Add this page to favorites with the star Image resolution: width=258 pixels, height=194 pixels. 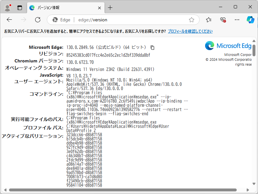point(192,20)
